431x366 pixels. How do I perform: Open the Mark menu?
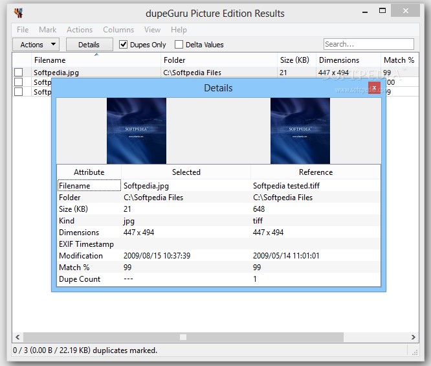coord(47,29)
